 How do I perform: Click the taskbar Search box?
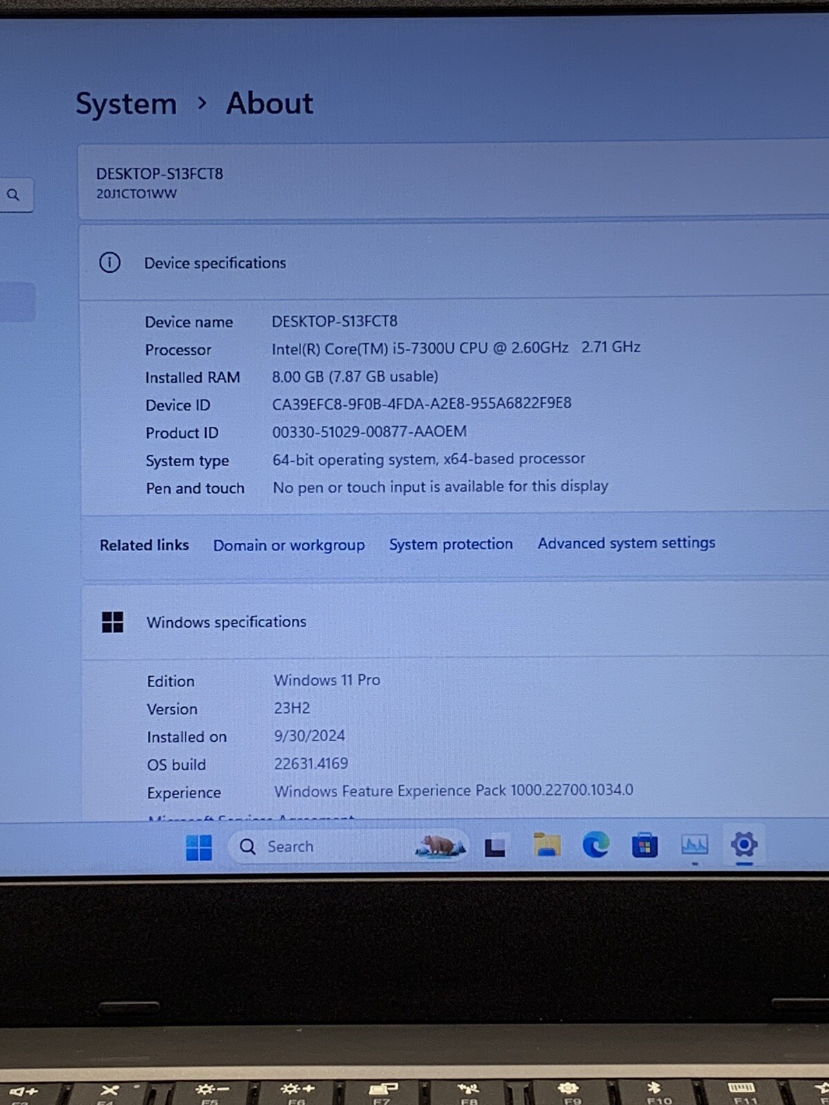click(x=349, y=846)
